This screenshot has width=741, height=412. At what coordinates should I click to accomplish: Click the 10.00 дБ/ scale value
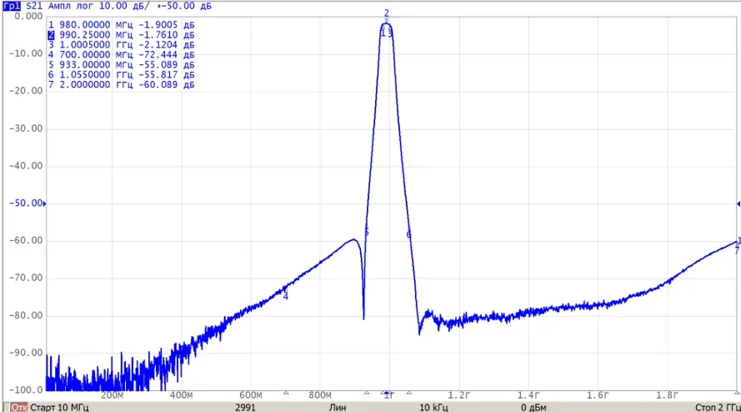[x=124, y=6]
